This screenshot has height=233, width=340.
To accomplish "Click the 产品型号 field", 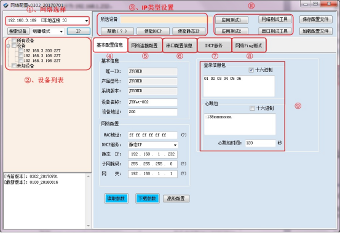I will pos(152,81).
